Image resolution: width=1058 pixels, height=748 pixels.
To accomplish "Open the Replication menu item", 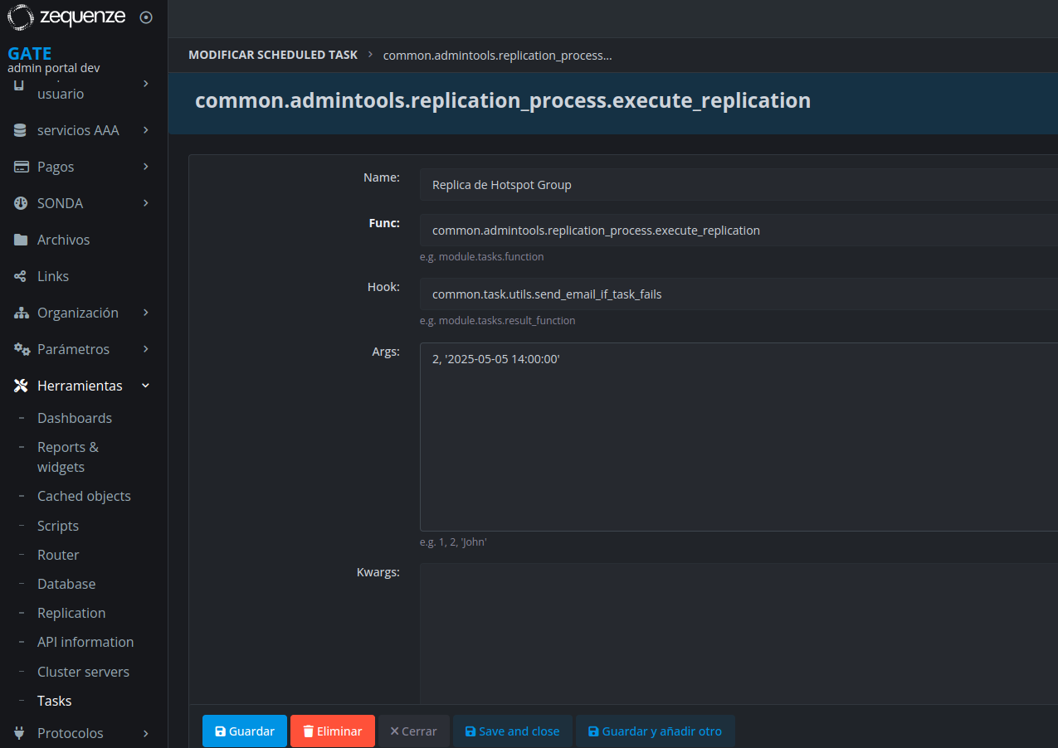I will (x=71, y=613).
